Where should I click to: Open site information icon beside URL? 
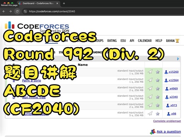pos(25,11)
